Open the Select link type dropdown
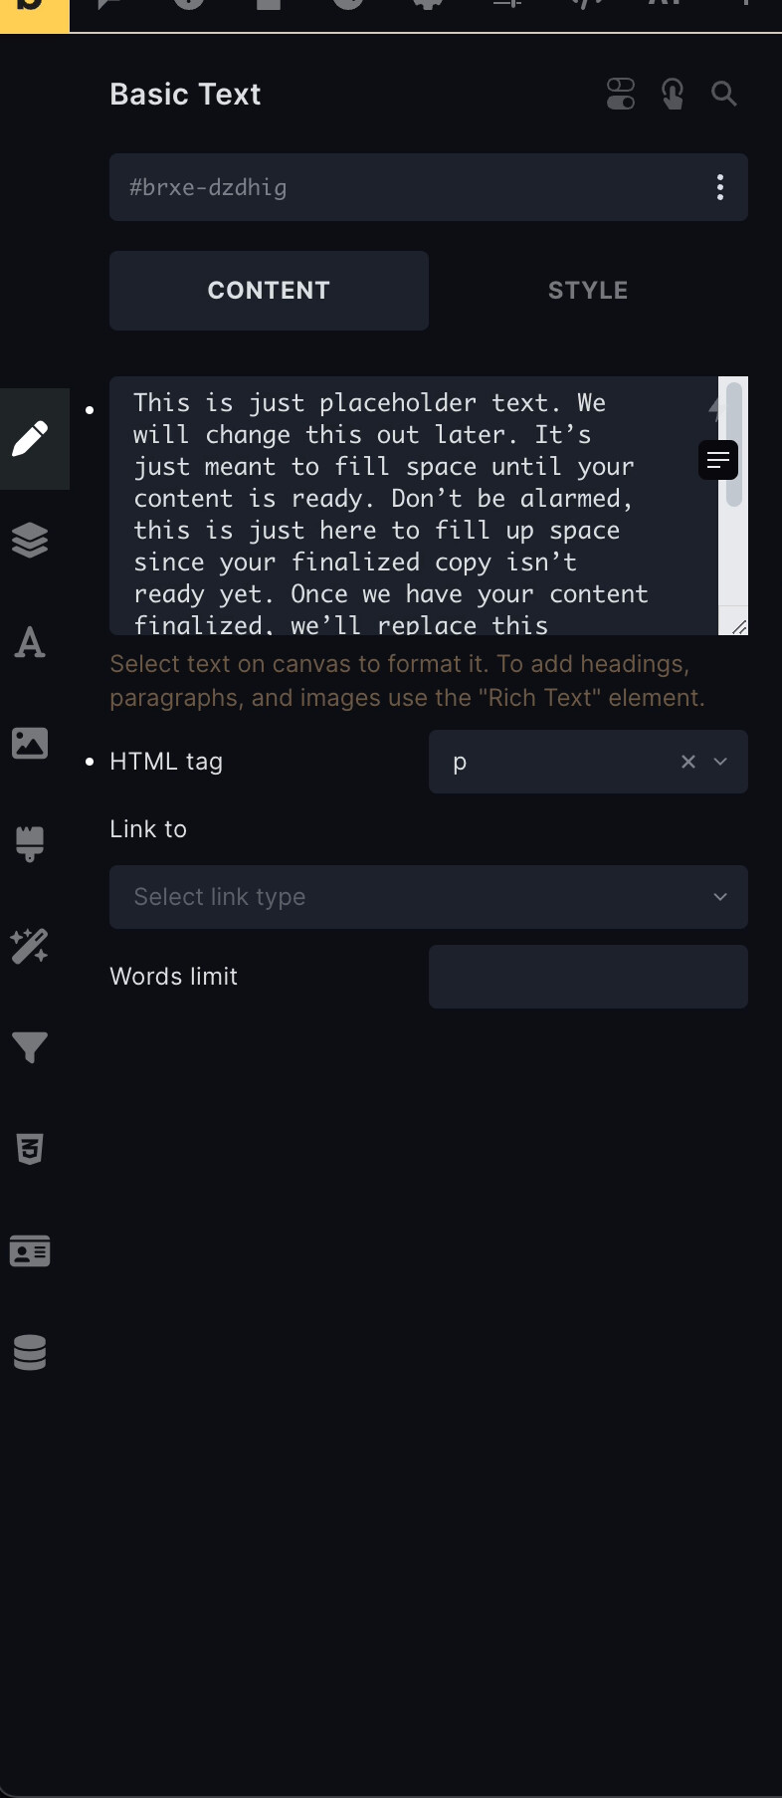 [429, 897]
